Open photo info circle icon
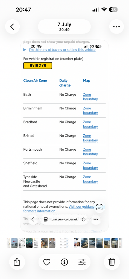The image size is (129, 279). [x=64, y=262]
